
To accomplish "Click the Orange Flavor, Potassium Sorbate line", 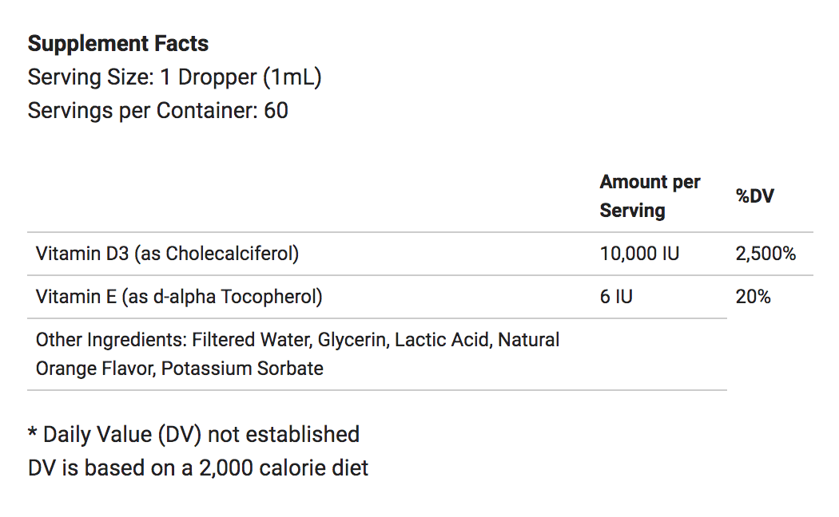I will [x=180, y=369].
